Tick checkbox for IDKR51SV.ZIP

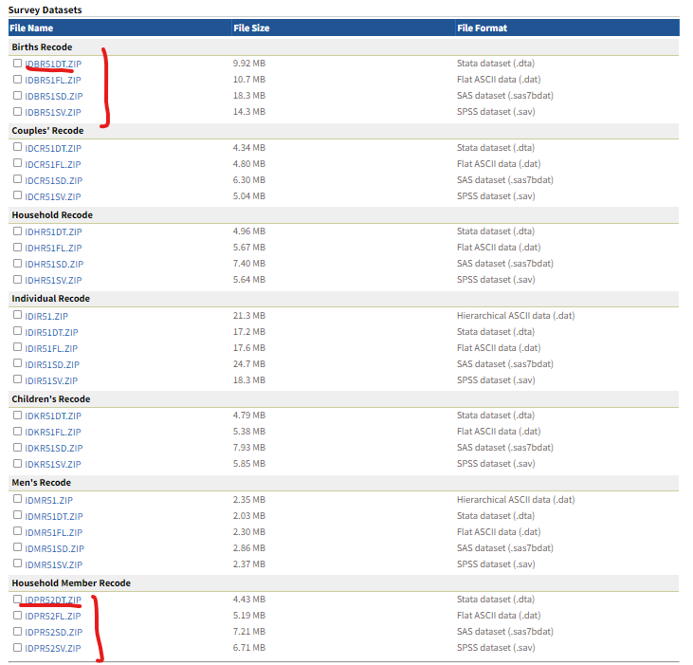point(18,463)
